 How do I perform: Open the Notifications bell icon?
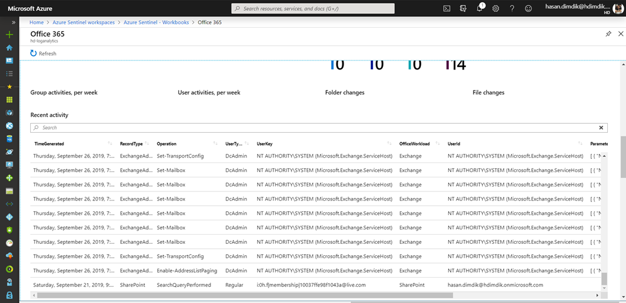click(480, 9)
